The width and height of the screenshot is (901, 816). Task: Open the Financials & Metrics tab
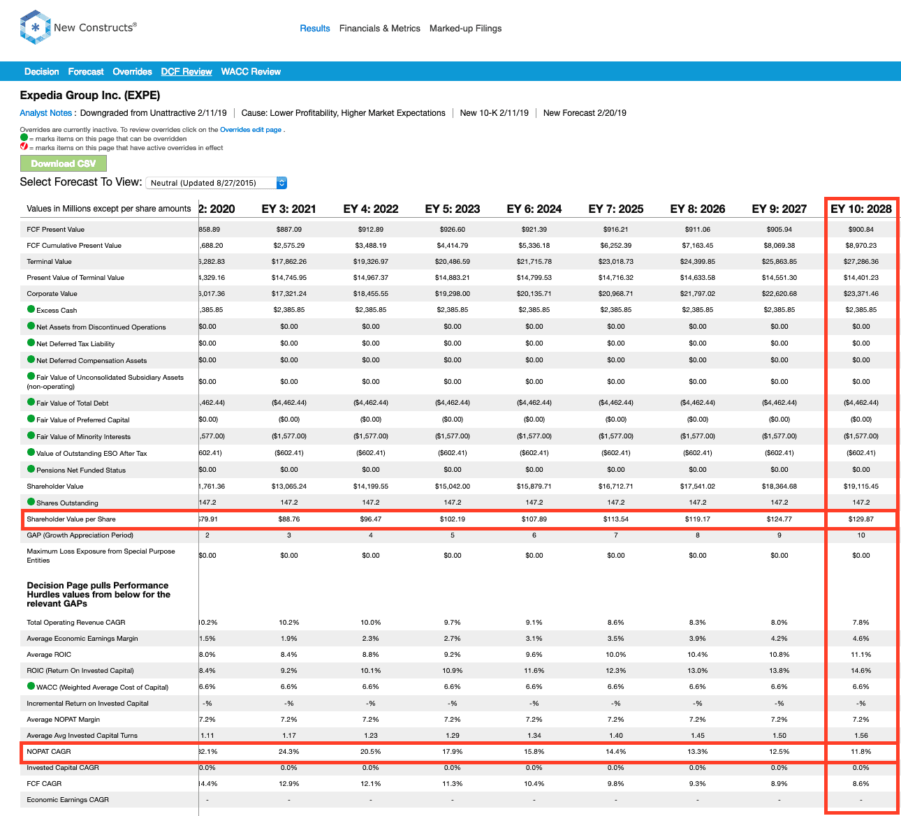click(x=380, y=29)
